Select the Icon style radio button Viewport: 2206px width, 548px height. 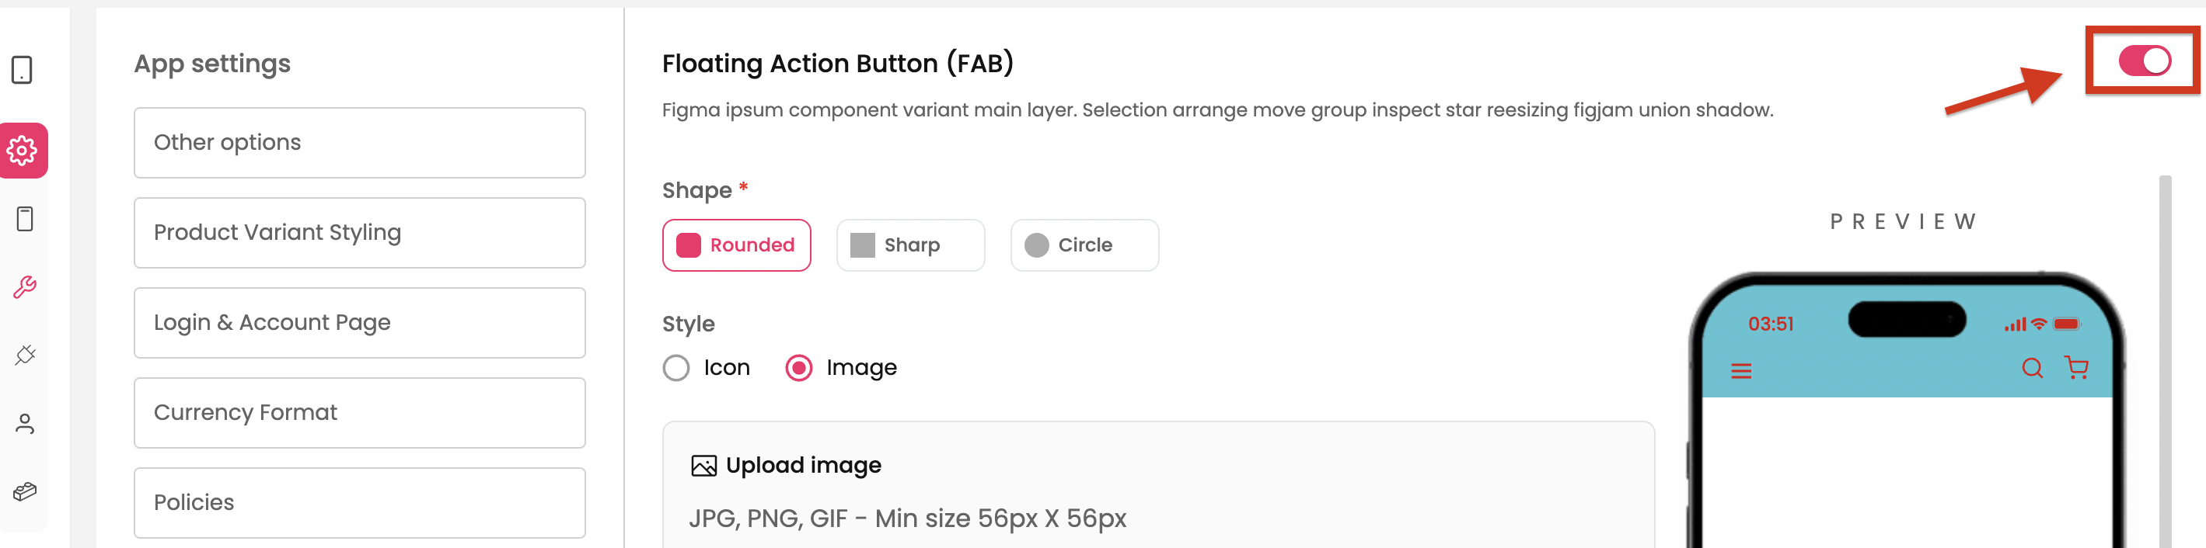click(676, 369)
